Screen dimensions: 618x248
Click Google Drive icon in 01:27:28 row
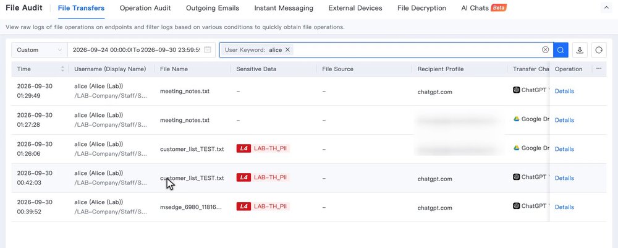point(516,119)
